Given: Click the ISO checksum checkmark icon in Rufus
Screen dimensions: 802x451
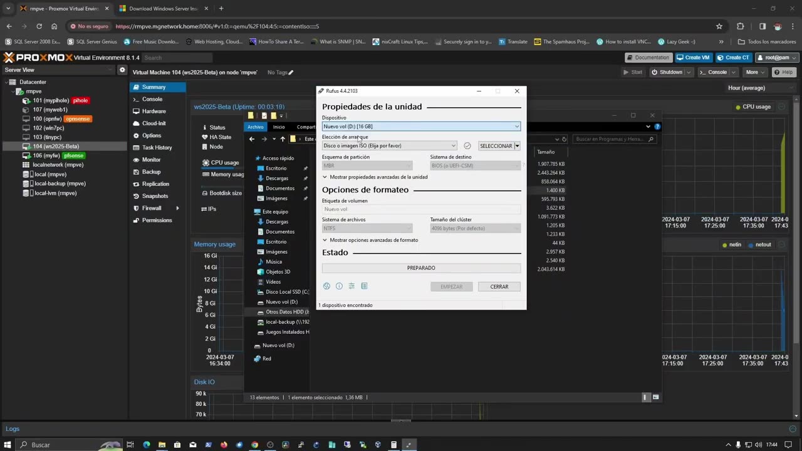Looking at the screenshot, I should coord(467,146).
